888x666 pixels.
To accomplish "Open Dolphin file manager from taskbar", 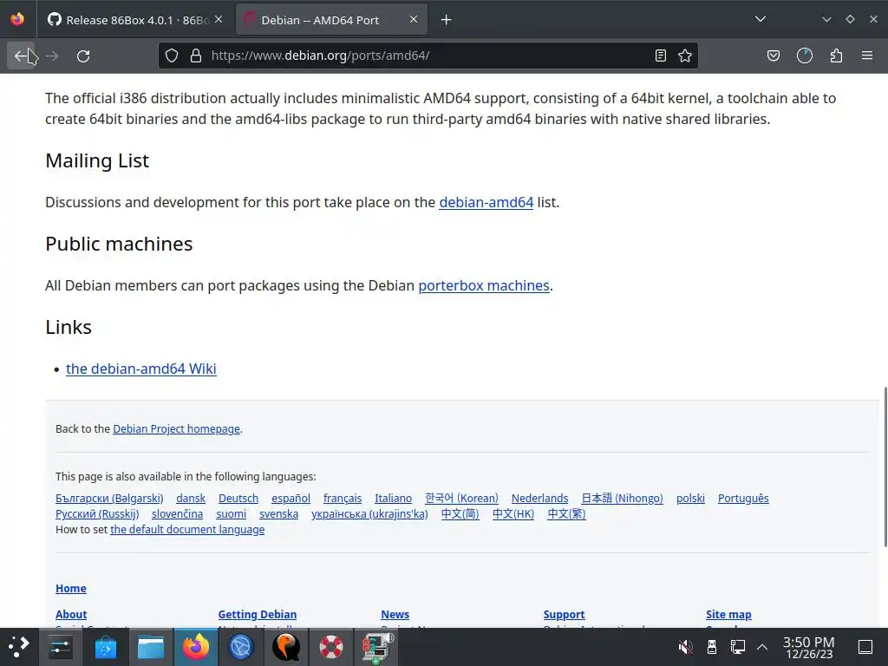I will (151, 647).
